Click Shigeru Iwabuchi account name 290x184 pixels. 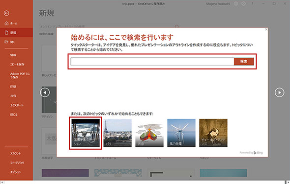218,4
